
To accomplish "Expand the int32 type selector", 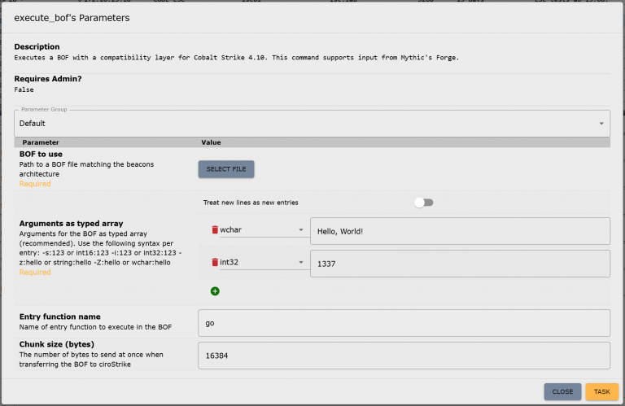I will [262, 263].
